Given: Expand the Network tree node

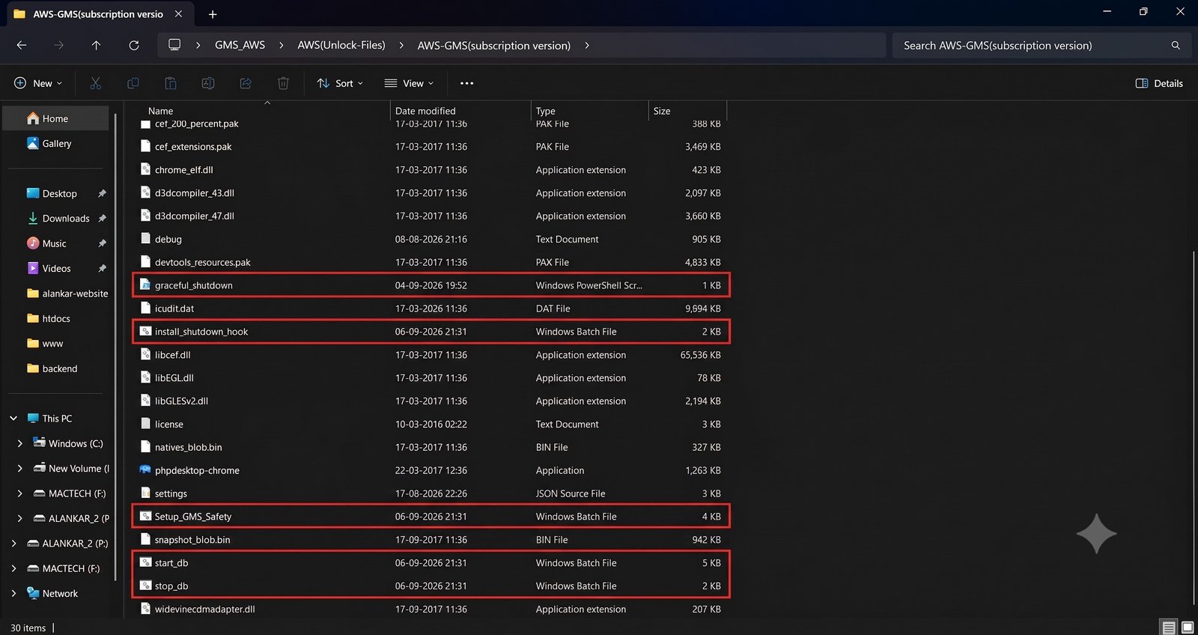Looking at the screenshot, I should tap(13, 593).
